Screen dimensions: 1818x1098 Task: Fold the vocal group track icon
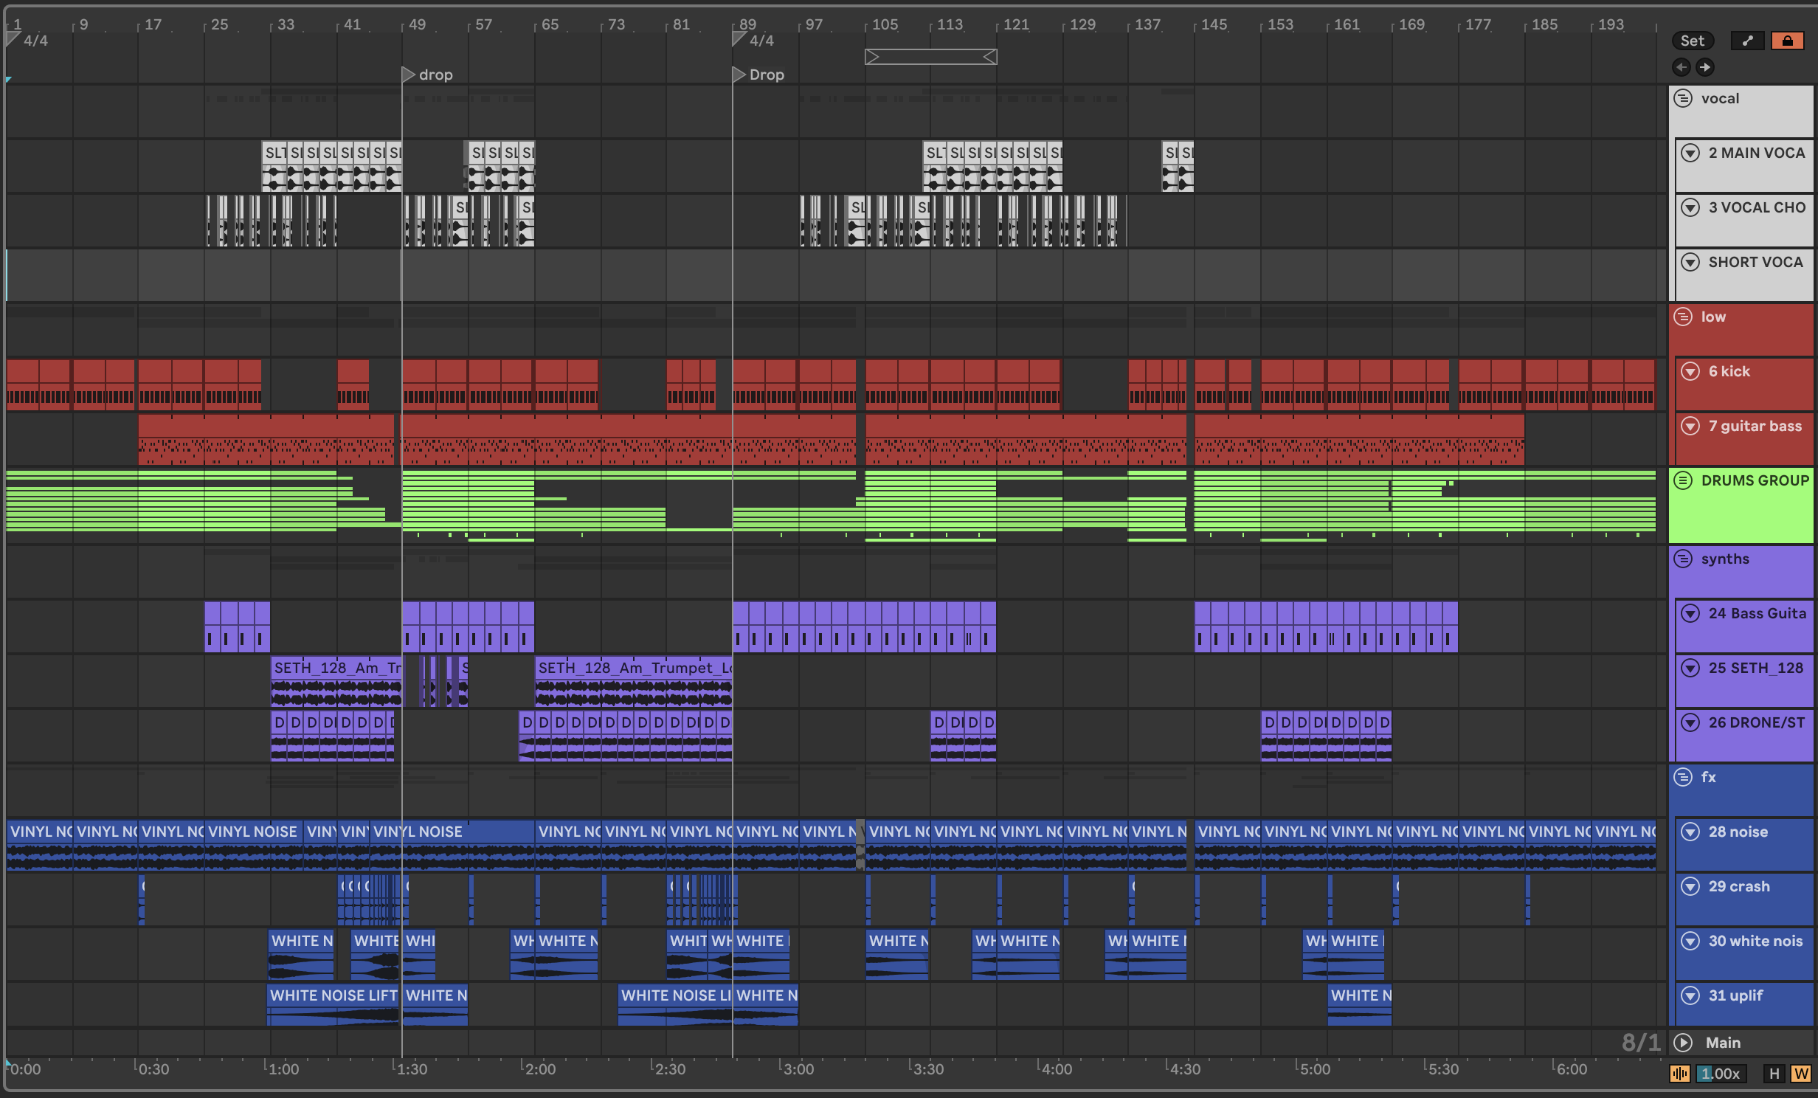click(x=1683, y=98)
